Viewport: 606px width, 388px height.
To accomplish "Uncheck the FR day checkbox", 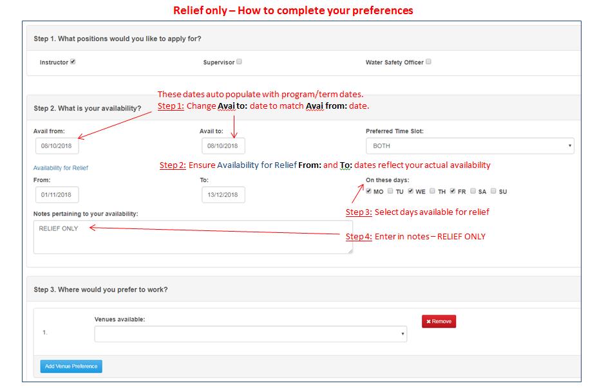I will [453, 191].
